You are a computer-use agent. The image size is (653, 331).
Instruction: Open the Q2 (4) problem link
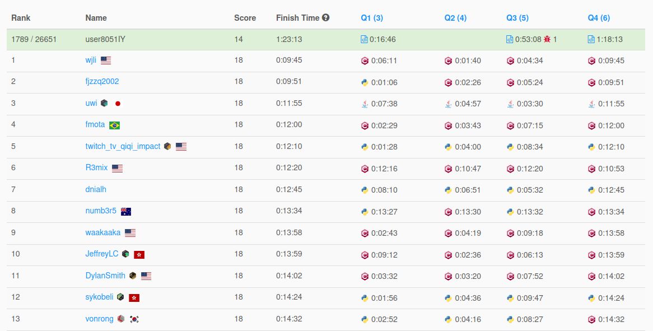coord(455,18)
